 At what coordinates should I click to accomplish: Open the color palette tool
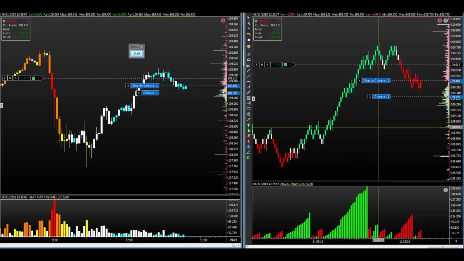[x=248, y=46]
